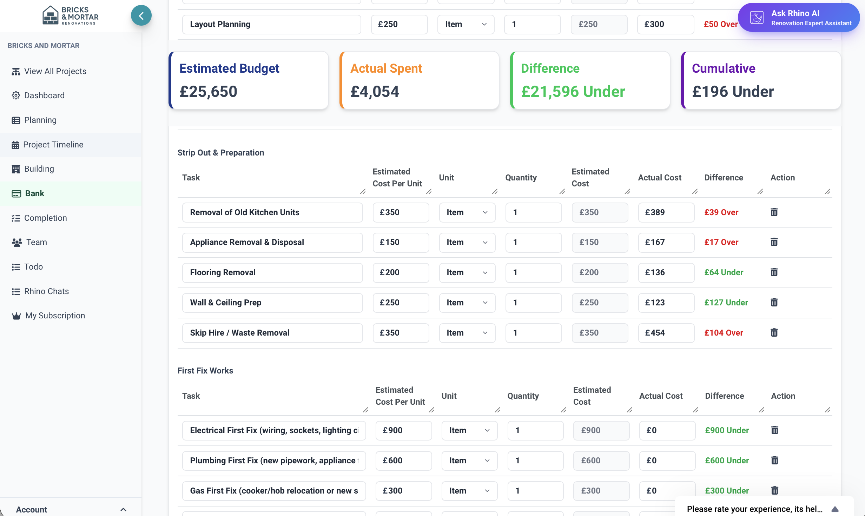Viewport: 865px width, 516px height.
Task: Expand the rate your experience panel
Action: pyautogui.click(x=835, y=509)
